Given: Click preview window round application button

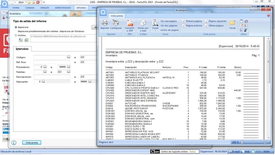Looking at the screenshot, I should pyautogui.click(x=103, y=12).
